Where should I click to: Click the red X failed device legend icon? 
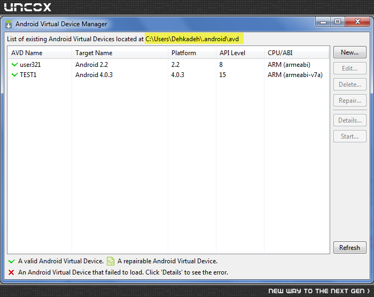point(11,272)
